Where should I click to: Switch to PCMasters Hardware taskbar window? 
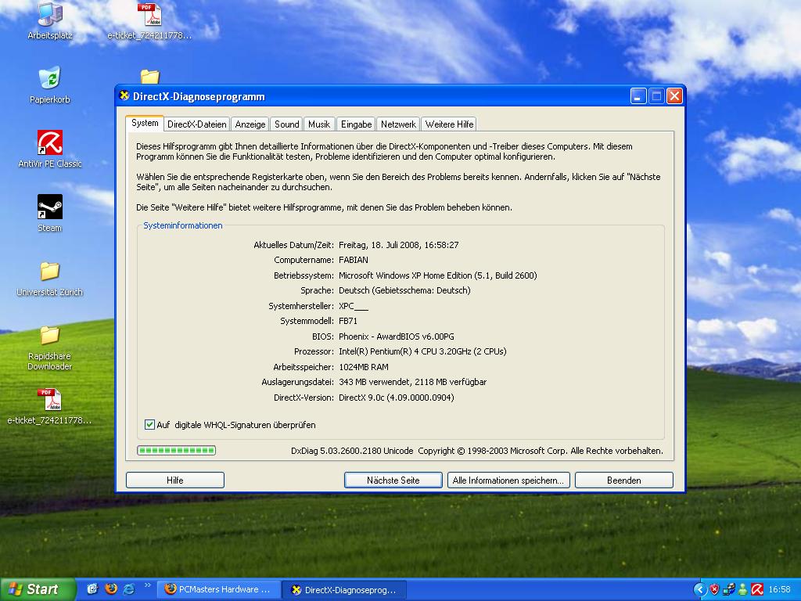click(x=221, y=589)
